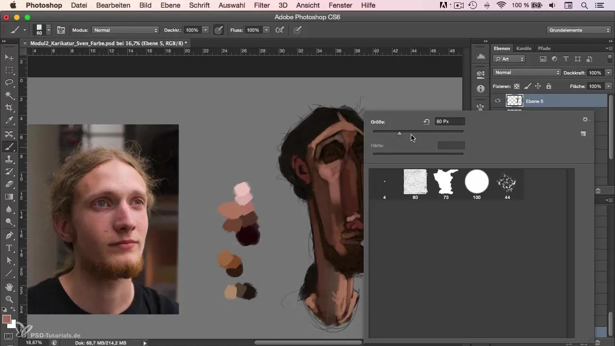
Task: Select the Magic Wand tool
Action: pos(9,95)
